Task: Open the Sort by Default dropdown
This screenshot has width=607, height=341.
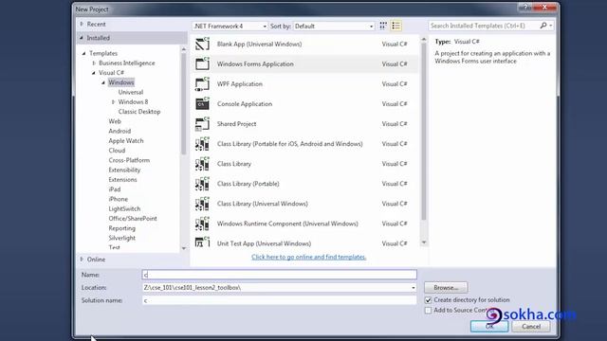Action: tap(334, 27)
